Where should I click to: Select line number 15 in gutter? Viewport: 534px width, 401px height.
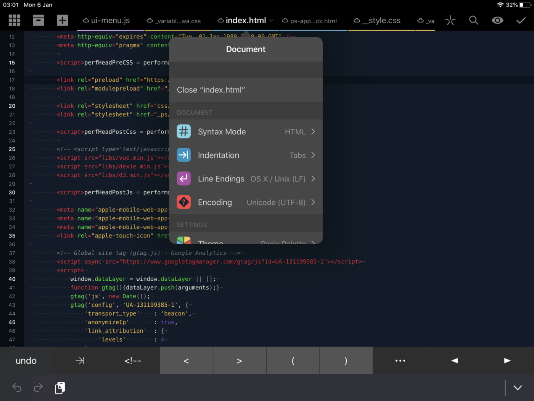pyautogui.click(x=12, y=63)
